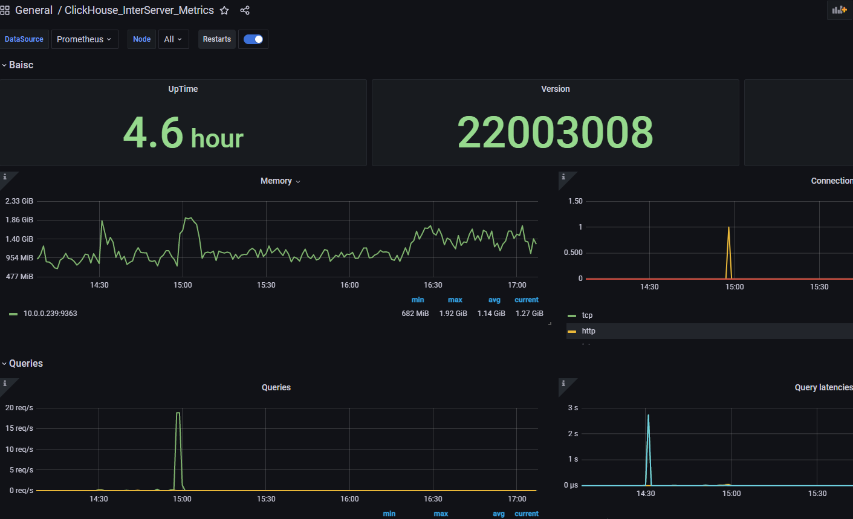Image resolution: width=853 pixels, height=519 pixels.
Task: Click the share dashboard icon
Action: pos(245,10)
